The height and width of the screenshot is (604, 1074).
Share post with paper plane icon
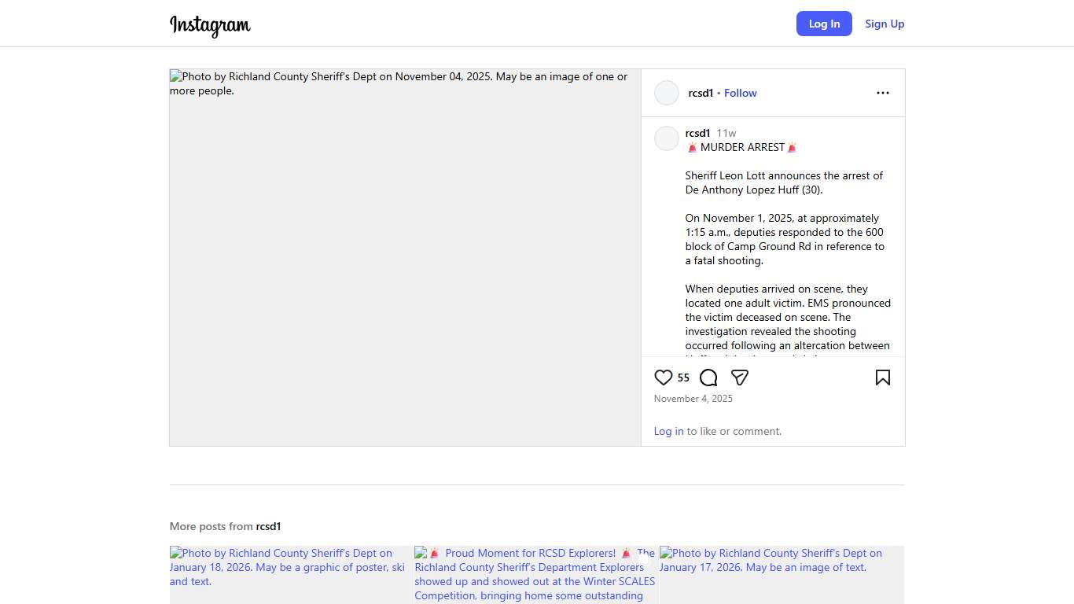pos(739,377)
